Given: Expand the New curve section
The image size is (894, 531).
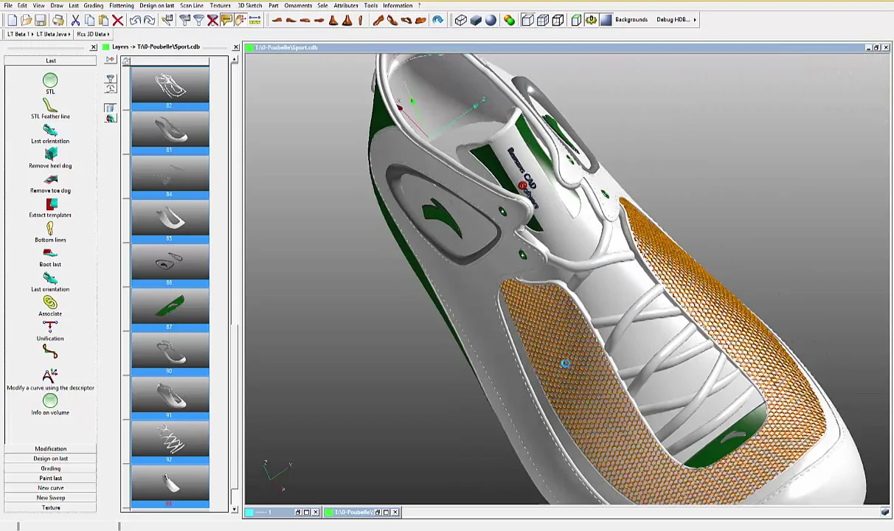Looking at the screenshot, I should 50,487.
